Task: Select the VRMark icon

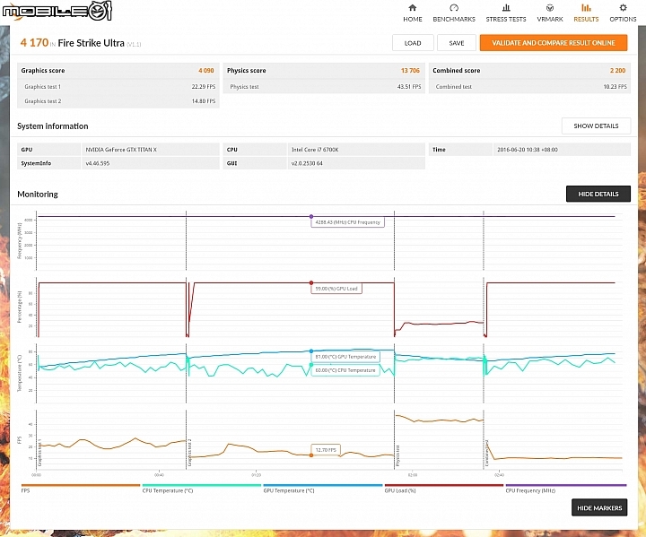Action: click(550, 7)
